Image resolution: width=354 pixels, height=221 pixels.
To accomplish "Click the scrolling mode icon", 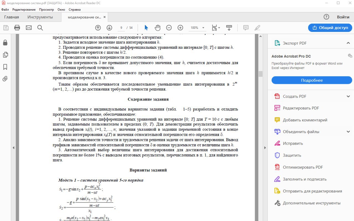I will (229, 28).
